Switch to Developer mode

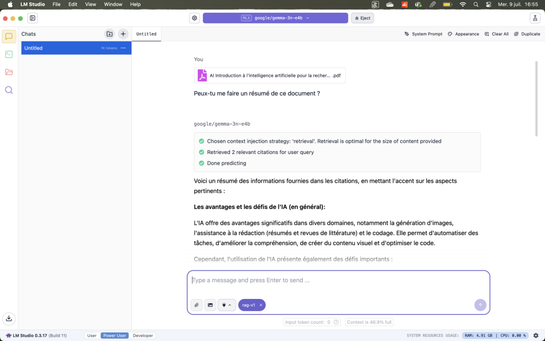[143, 336]
